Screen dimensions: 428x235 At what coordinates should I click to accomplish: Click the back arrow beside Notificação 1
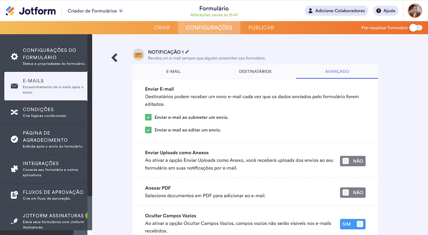coord(114,58)
